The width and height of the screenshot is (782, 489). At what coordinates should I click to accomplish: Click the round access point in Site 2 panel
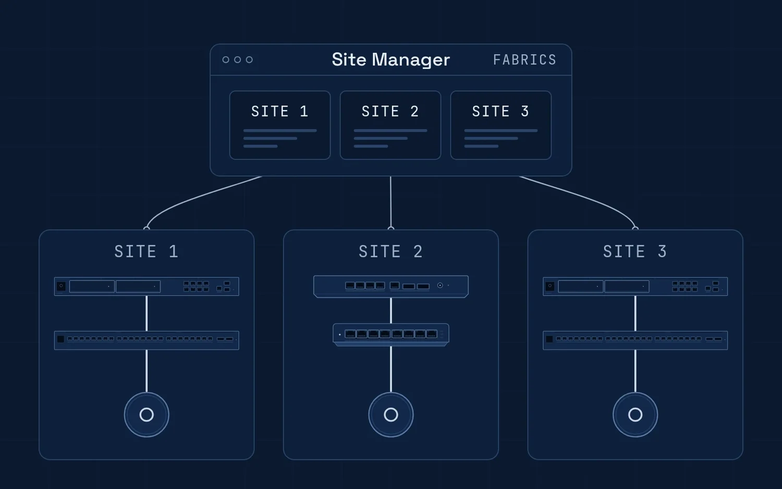pos(391,414)
